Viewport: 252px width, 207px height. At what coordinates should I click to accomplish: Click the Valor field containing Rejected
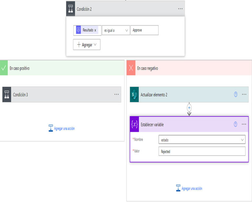click(x=202, y=152)
